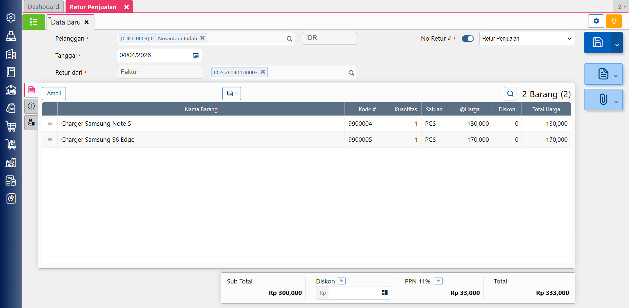
Task: Click the shopping cart sidebar icon
Action: click(x=11, y=126)
